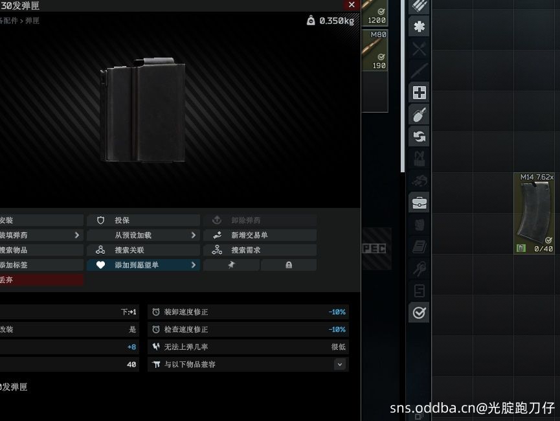This screenshot has width=560, height=421.
Task: Select the white asterisk filter icon
Action: click(419, 27)
